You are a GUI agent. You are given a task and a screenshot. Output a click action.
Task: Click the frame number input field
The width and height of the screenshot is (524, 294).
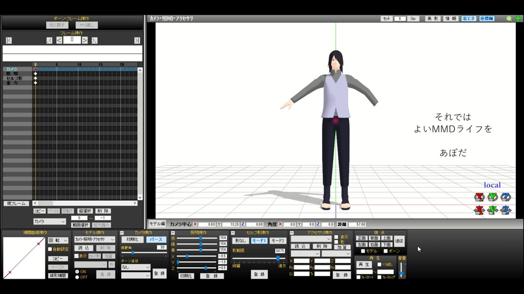coord(72,40)
